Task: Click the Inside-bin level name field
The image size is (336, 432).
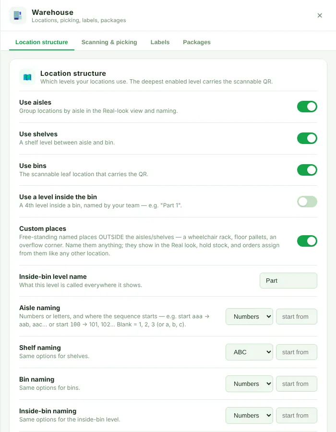Action: pos(288,281)
